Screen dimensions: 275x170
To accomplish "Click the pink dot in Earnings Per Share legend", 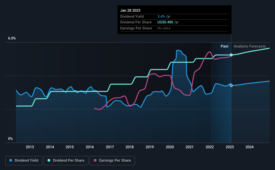I will (x=95, y=160).
